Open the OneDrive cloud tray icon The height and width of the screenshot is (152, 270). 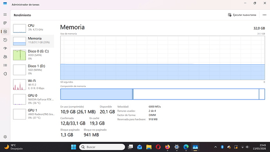click(x=229, y=147)
